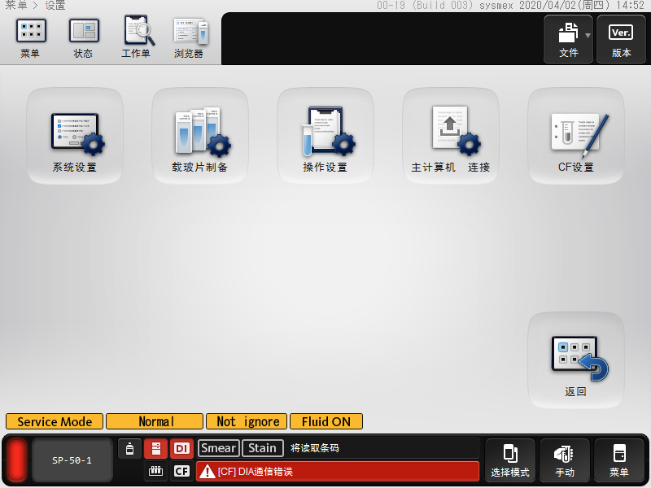Open the bottom-right 菜单 menu button
The image size is (651, 488).
click(x=619, y=460)
